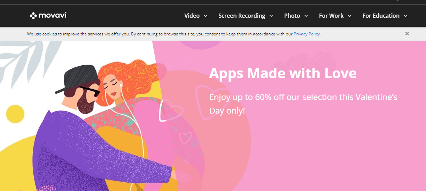
Task: Open the Privacy Policy link
Action: pos(307,34)
